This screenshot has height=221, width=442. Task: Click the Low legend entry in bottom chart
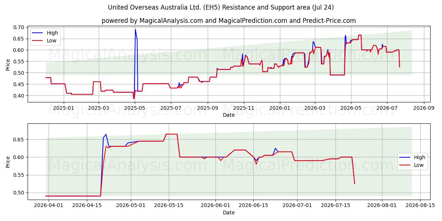[413, 165]
